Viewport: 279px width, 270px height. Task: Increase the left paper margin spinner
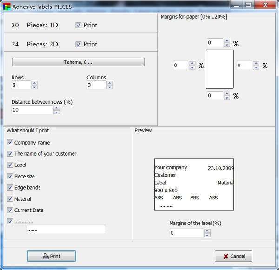click(192, 63)
